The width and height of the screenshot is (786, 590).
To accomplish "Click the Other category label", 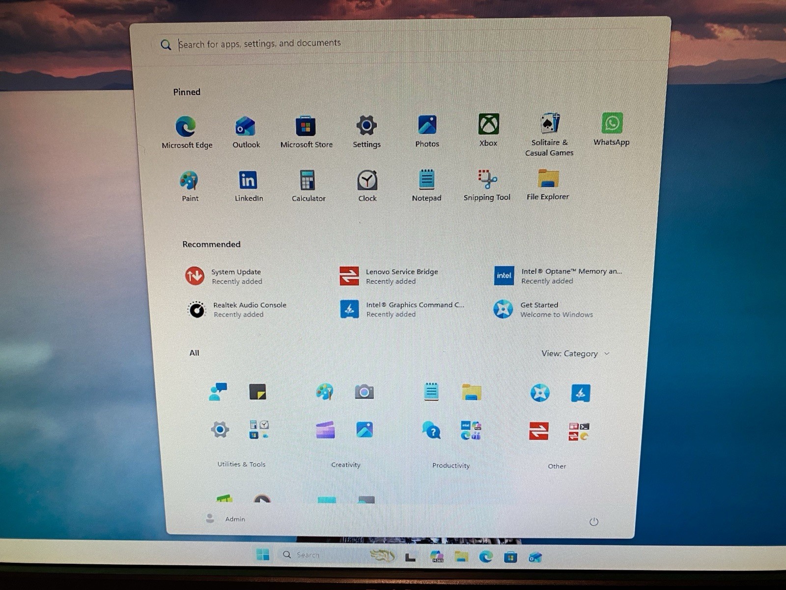I will (557, 466).
